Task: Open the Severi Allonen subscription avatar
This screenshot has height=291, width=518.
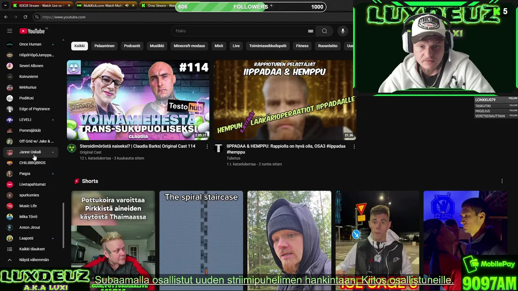Action: (10, 66)
